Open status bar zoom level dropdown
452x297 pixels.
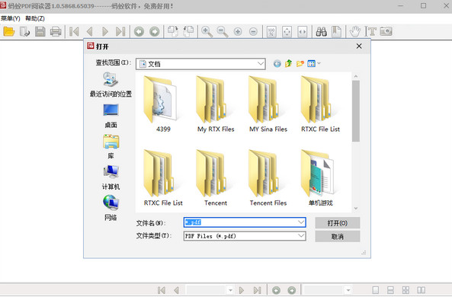click(348, 290)
